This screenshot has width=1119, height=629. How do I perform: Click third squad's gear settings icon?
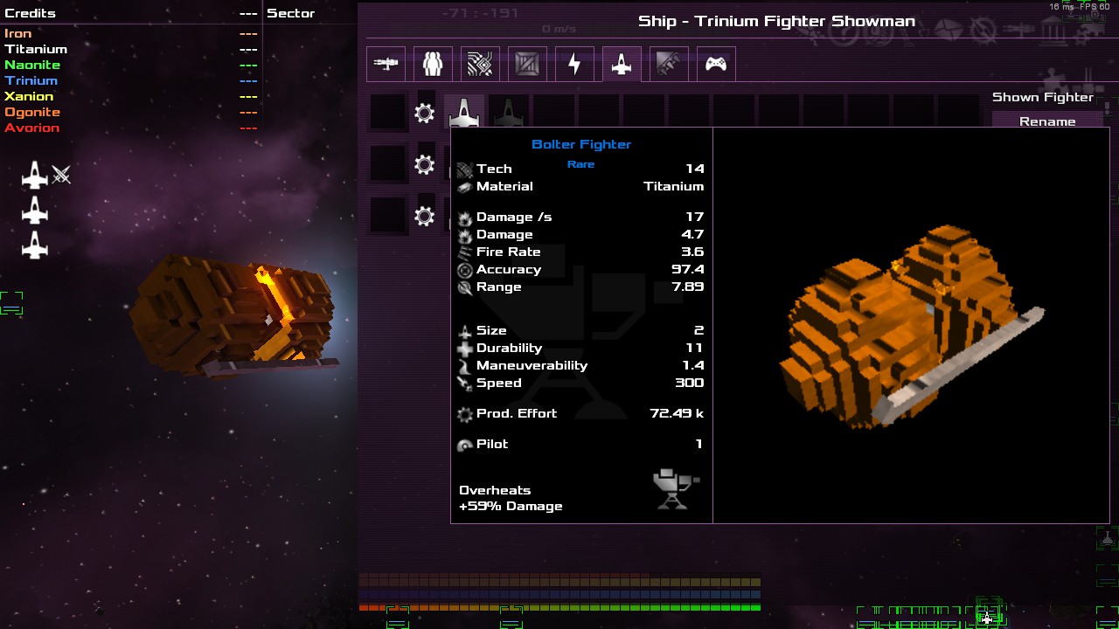(425, 216)
